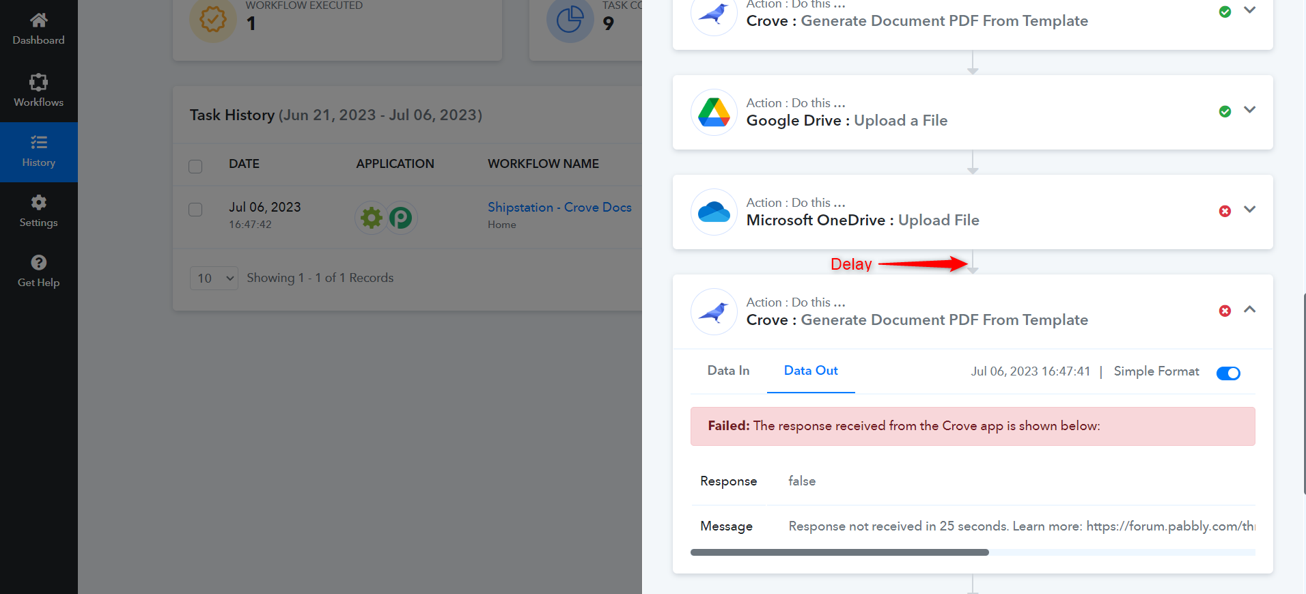Click the horizontal scrollbar under the response data
Image resolution: width=1306 pixels, height=594 pixels.
coord(839,552)
